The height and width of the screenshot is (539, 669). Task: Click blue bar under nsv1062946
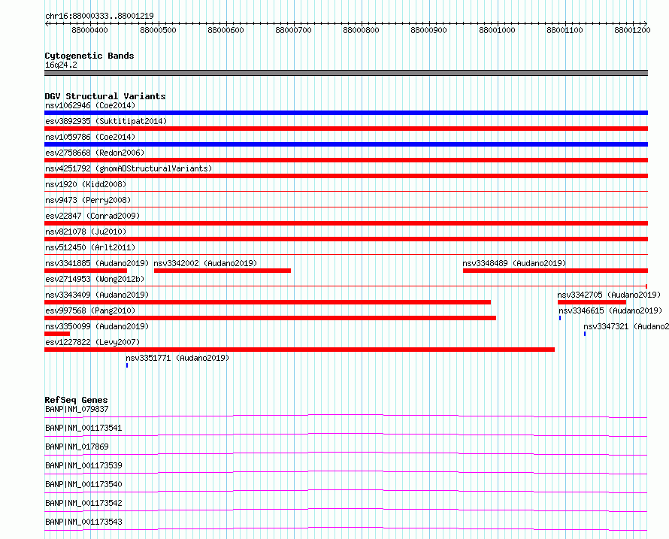(x=346, y=113)
